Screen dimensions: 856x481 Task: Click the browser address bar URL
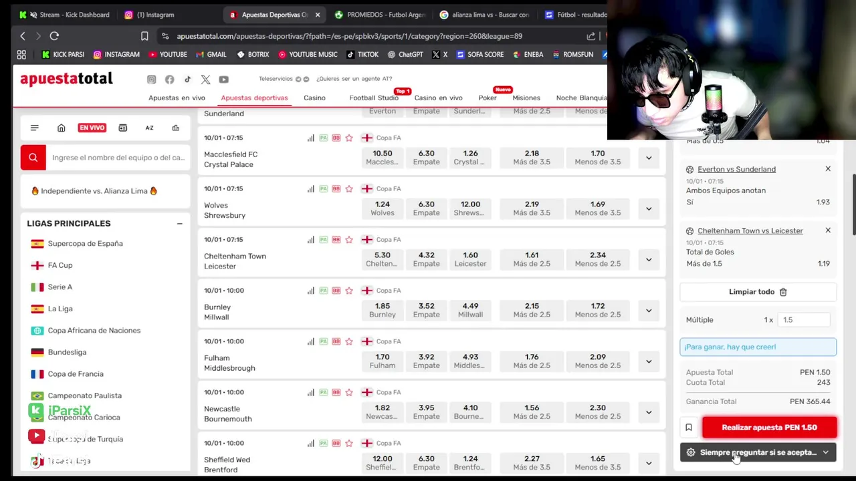[350, 36]
